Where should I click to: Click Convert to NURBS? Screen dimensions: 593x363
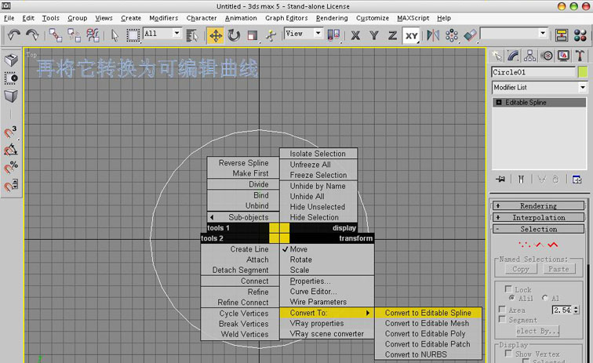tap(428, 354)
